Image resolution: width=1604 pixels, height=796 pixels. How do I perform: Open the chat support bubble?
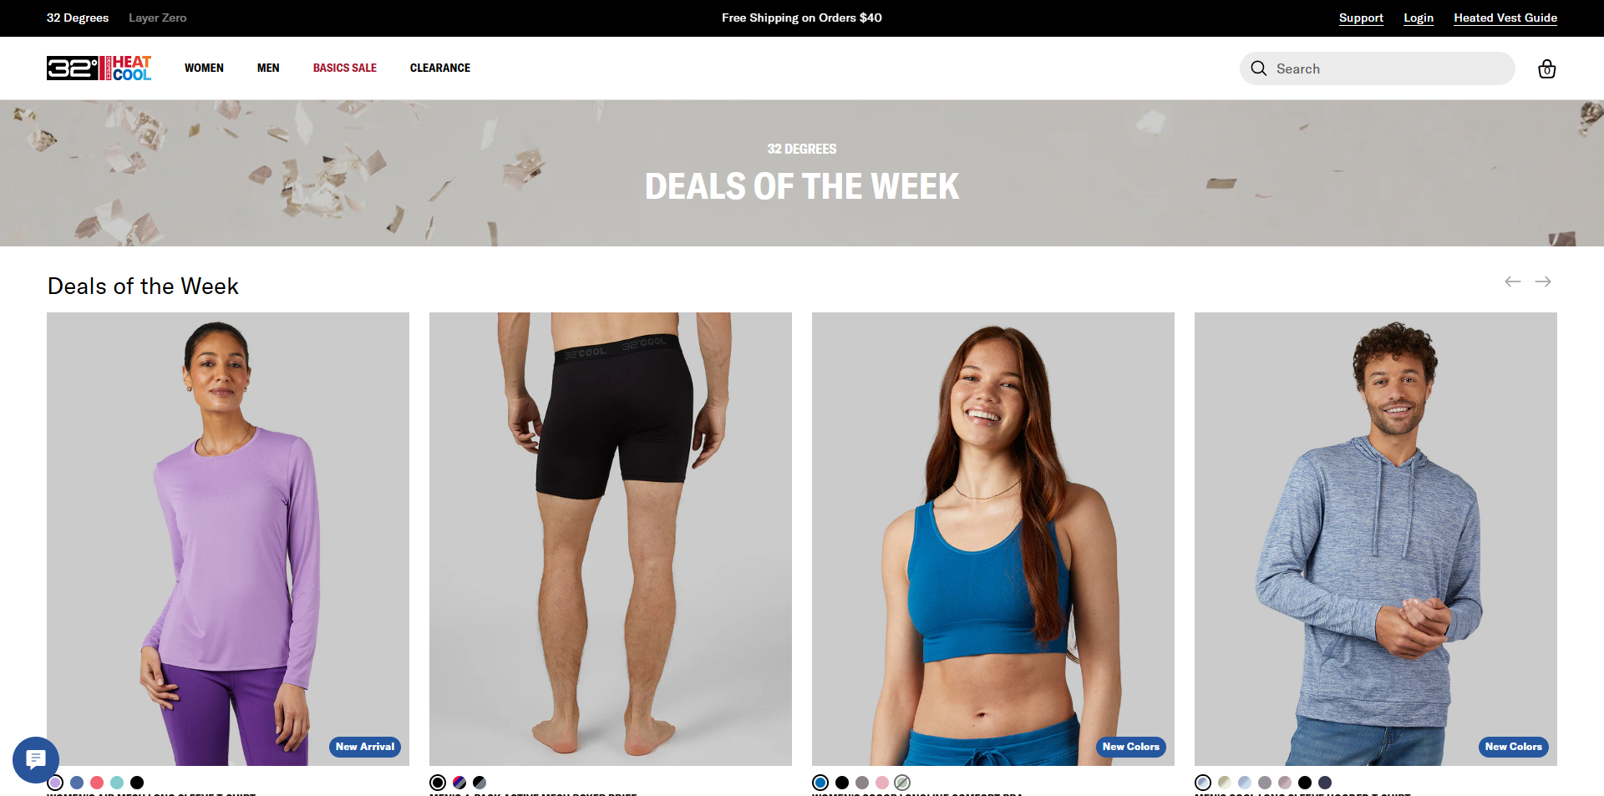[36, 759]
